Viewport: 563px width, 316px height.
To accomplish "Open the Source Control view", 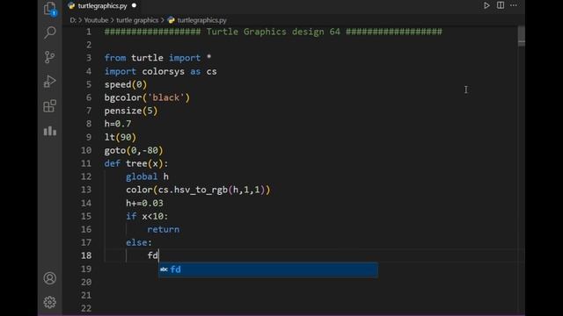I will 49,57.
